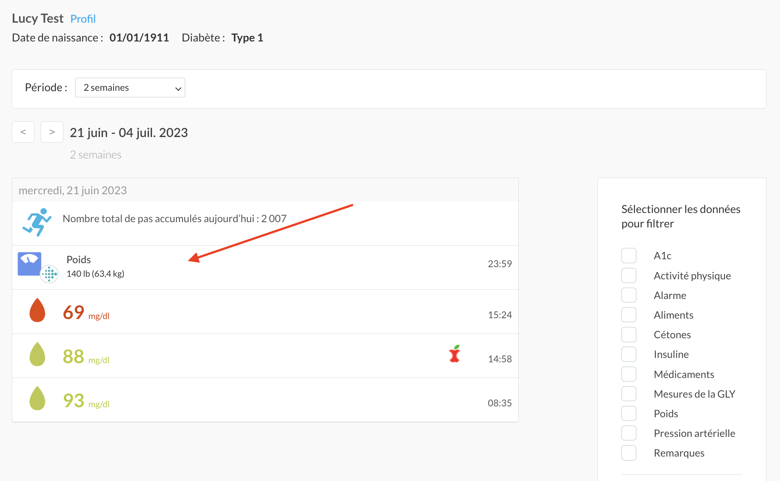780x481 pixels.
Task: Click the Type 1 diabetes label
Action: pos(247,38)
